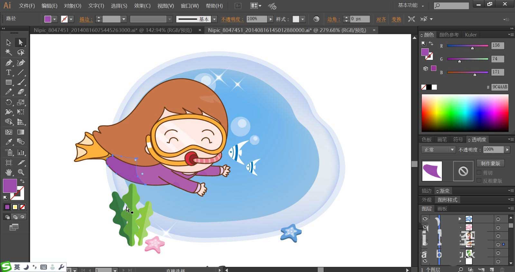Click the R color slider
Screen dimensions: 515x272
[x=467, y=46]
